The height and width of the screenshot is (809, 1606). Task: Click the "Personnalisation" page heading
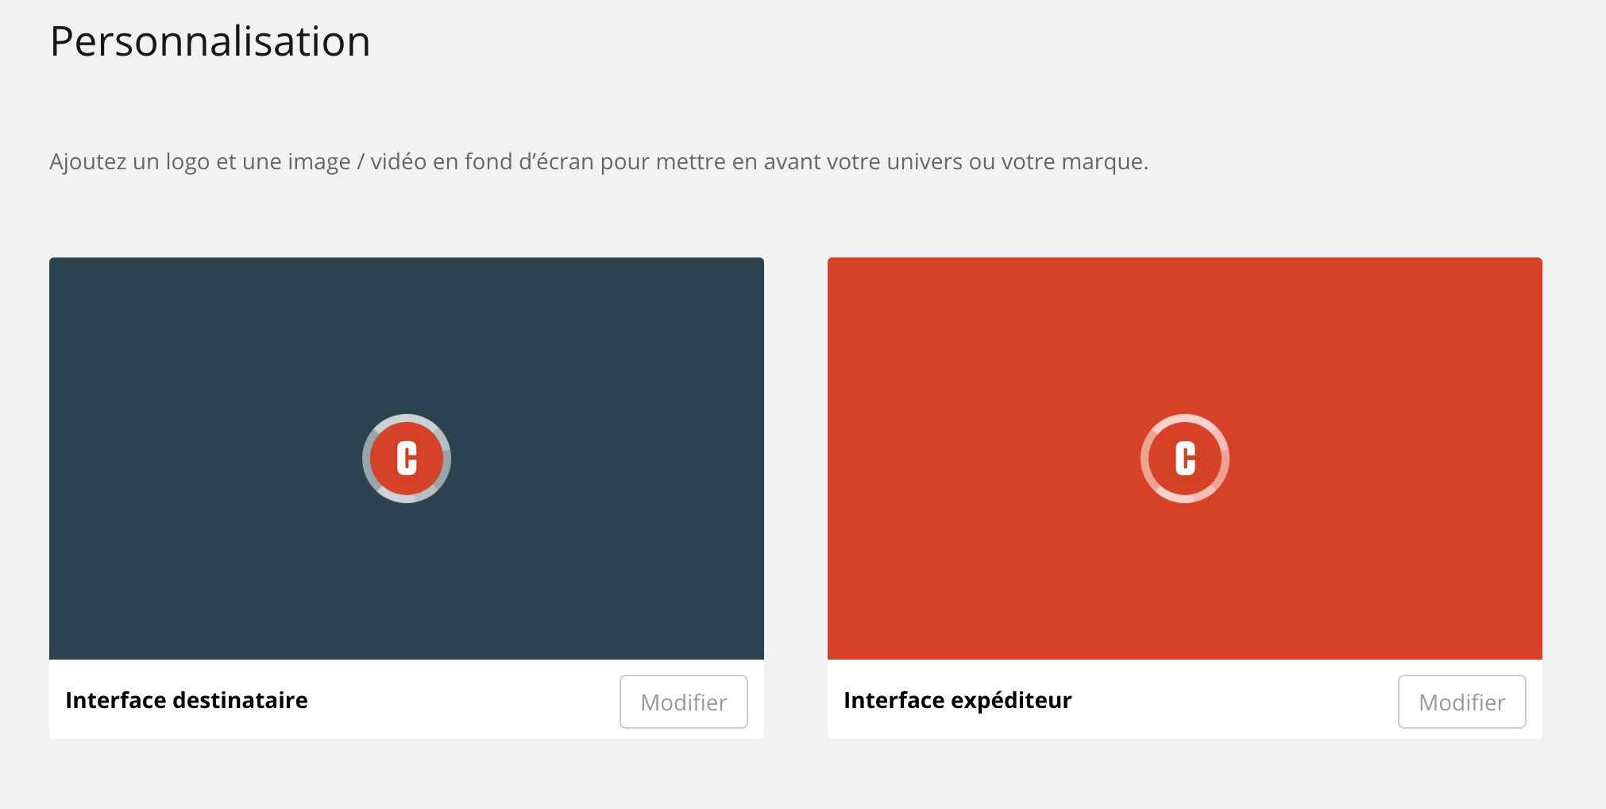(210, 41)
